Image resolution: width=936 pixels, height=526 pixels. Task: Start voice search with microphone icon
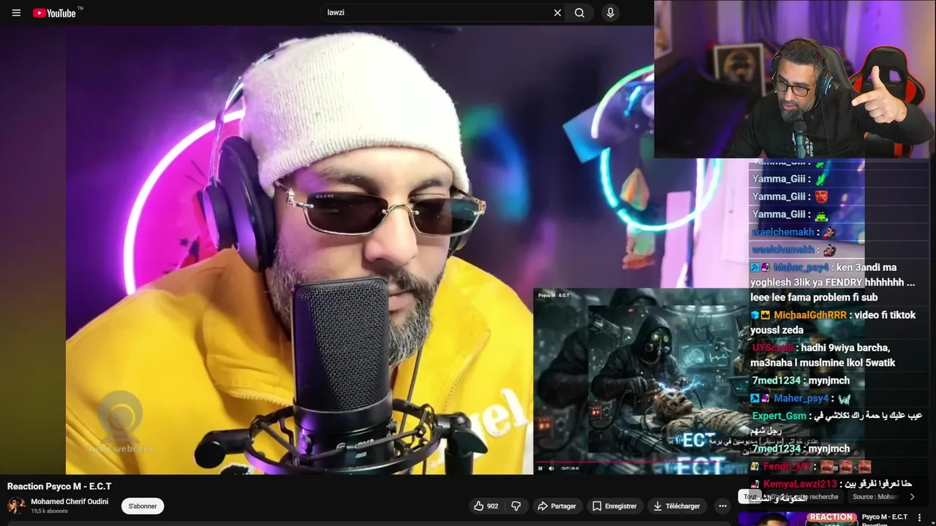(610, 12)
